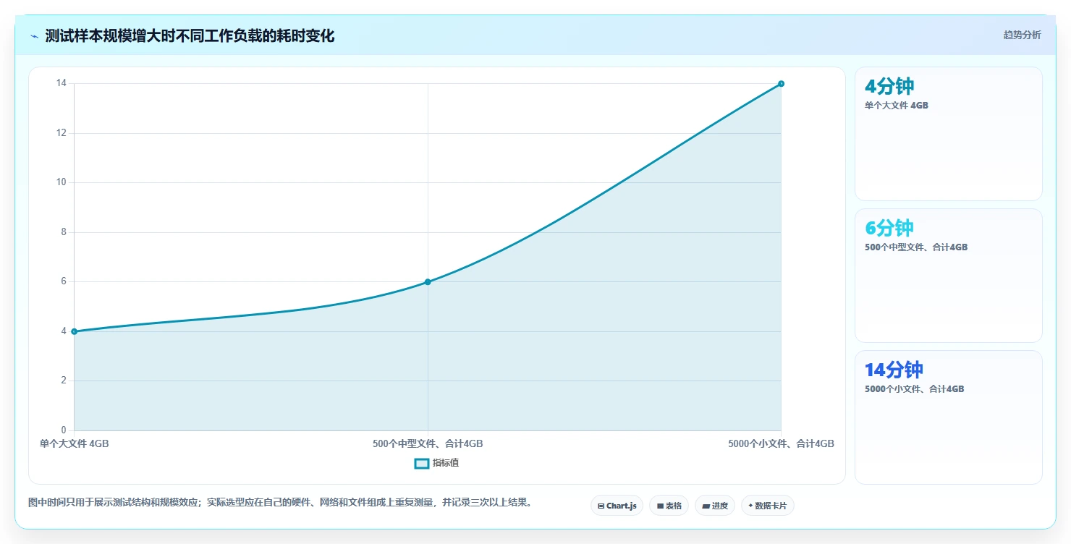
Task: Click y-axis tick label 0
Action: [64, 430]
